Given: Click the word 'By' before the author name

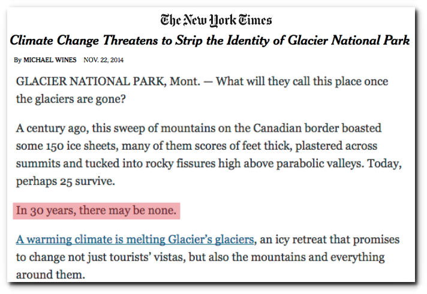Looking at the screenshot, I should [x=18, y=60].
